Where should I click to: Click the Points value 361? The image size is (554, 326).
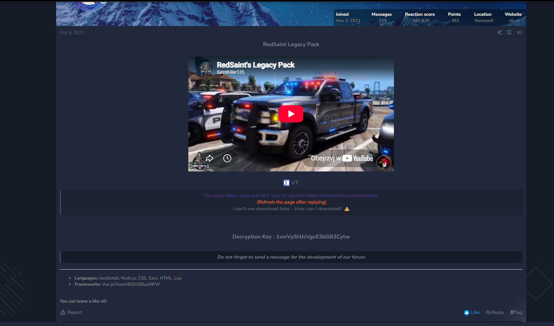tap(455, 21)
